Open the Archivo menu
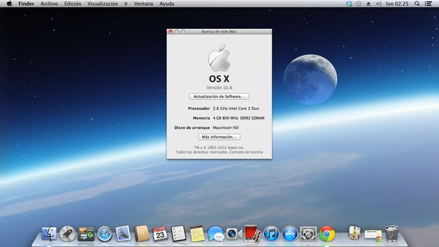 [49, 3]
